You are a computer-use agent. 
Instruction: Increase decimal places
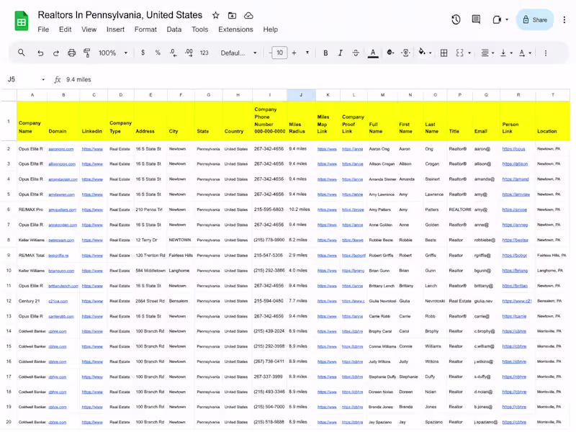click(189, 53)
